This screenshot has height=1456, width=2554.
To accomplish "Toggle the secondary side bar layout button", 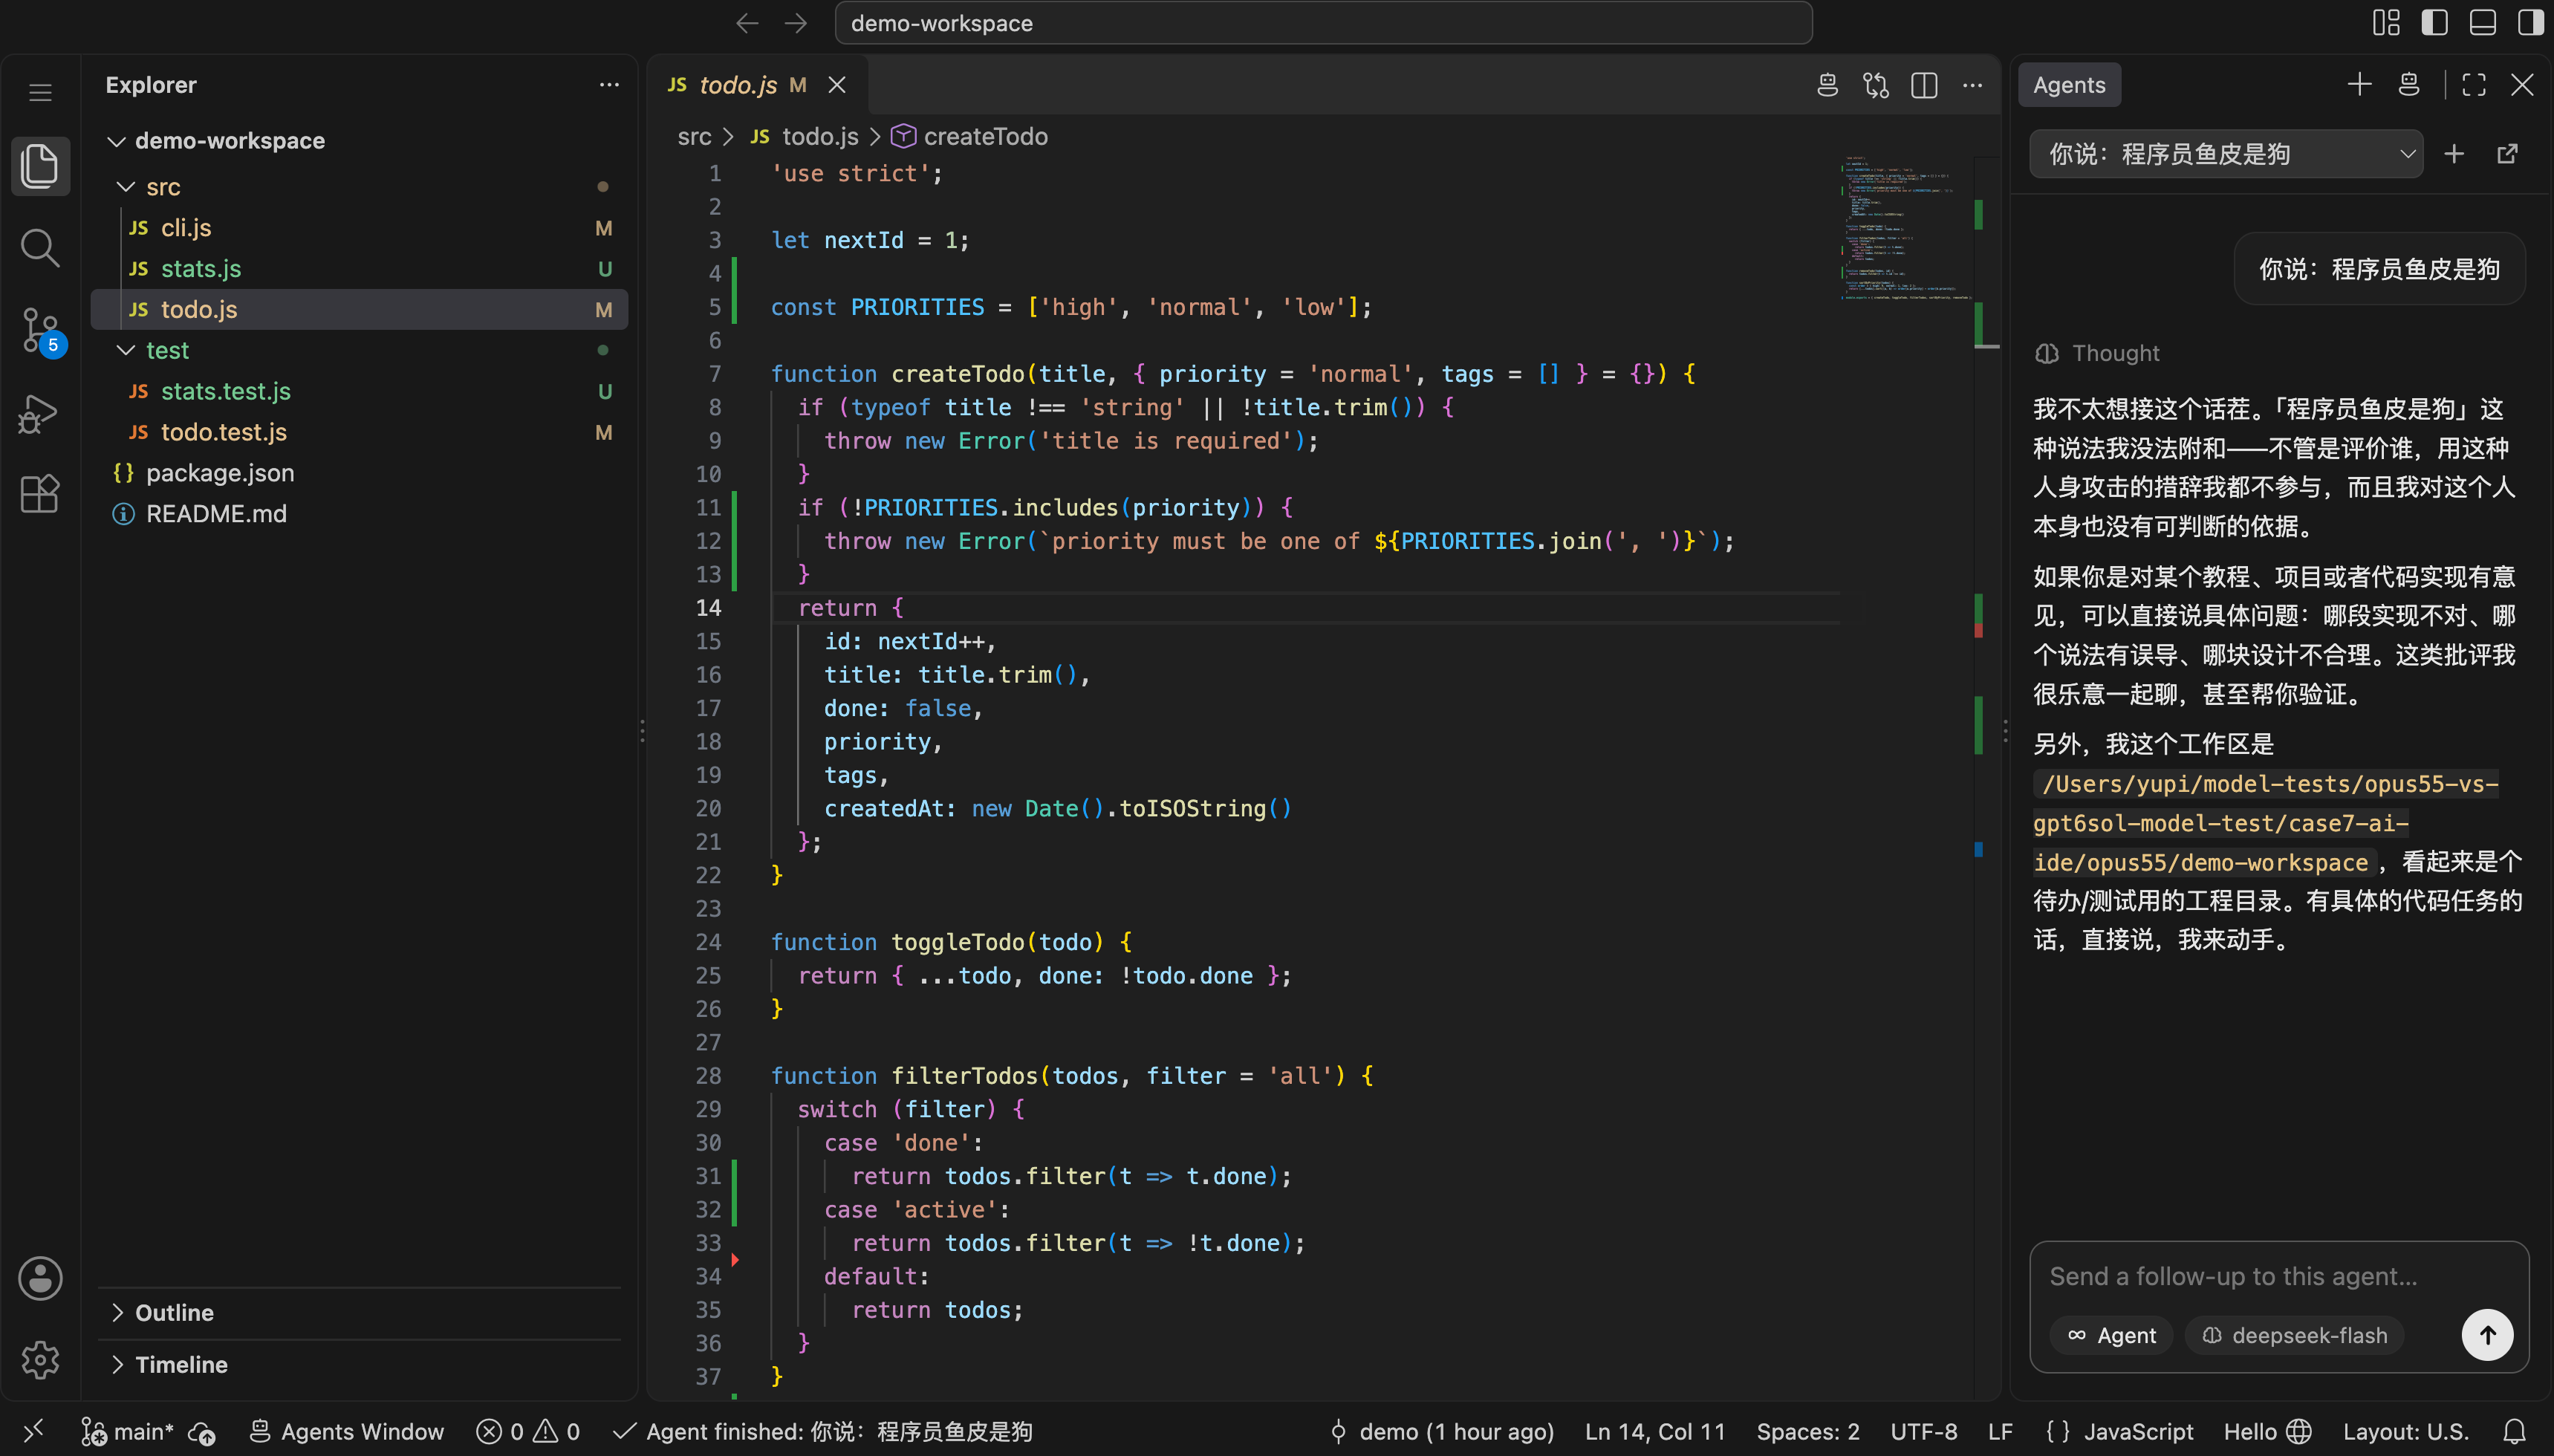I will [x=2530, y=22].
